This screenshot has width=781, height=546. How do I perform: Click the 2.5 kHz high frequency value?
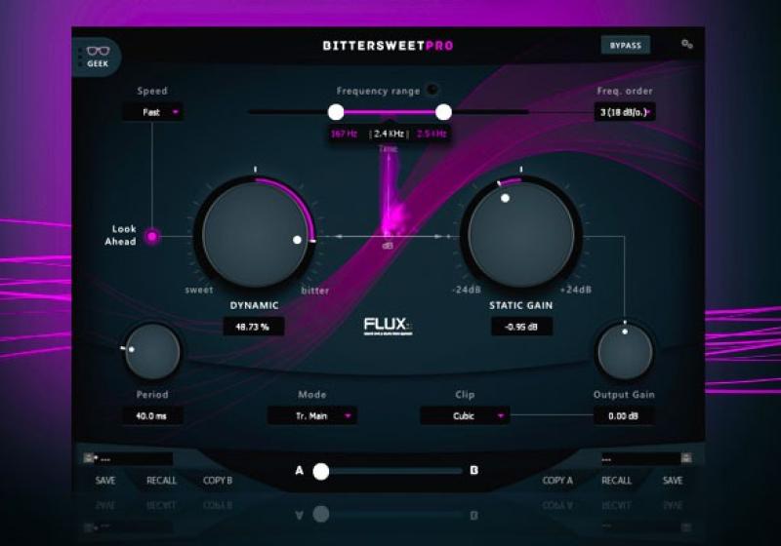point(432,134)
